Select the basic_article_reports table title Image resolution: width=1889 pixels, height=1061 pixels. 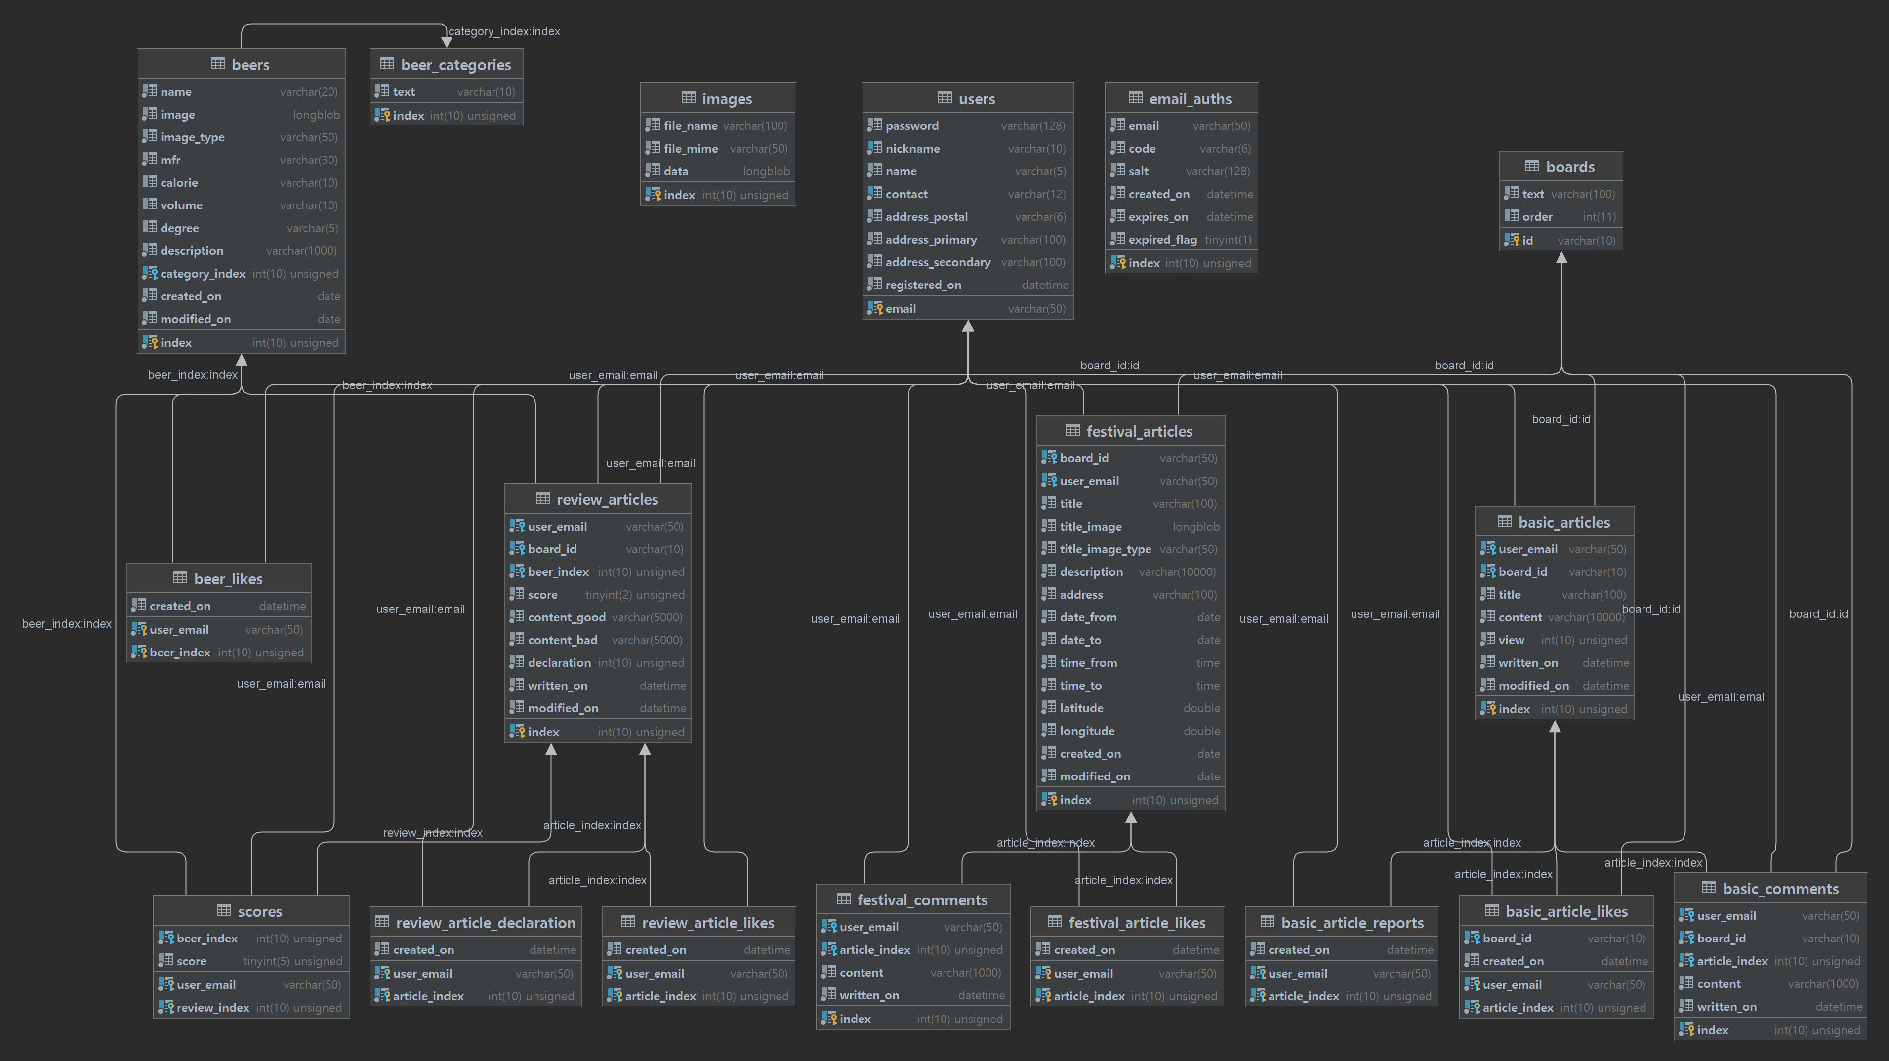(1353, 922)
